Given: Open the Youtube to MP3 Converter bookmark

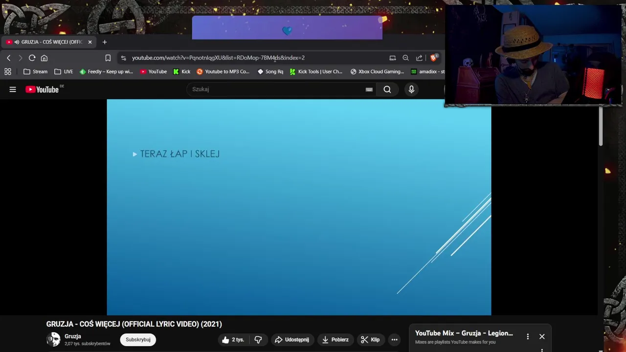Looking at the screenshot, I should [223, 71].
